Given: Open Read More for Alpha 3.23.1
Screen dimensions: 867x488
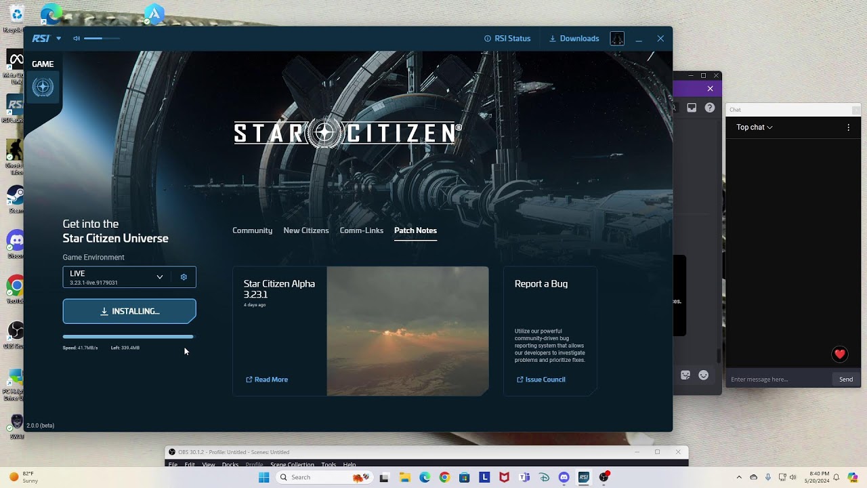Looking at the screenshot, I should pos(267,380).
